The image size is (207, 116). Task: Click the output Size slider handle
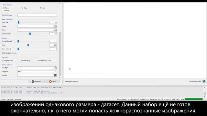coord(28,45)
